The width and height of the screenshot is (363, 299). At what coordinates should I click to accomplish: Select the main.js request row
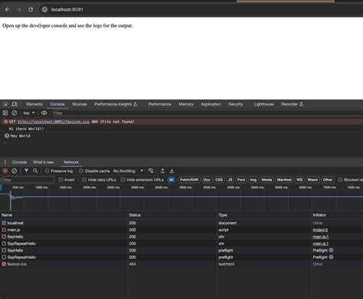(181, 230)
